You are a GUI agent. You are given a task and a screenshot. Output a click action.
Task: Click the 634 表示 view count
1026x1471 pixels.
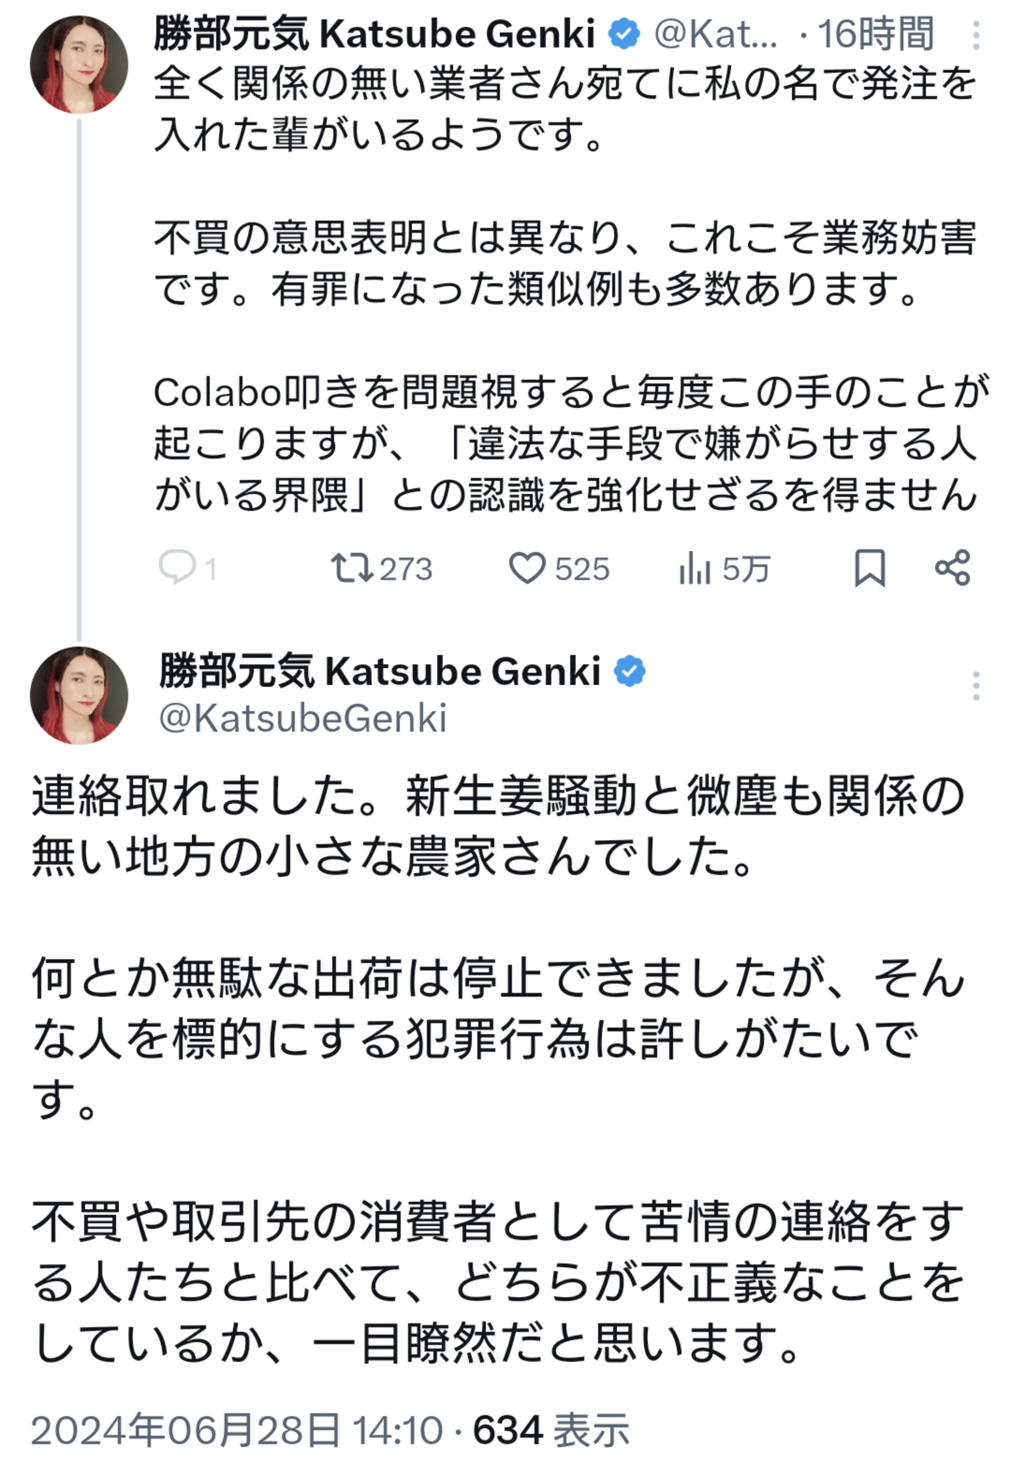(551, 1430)
